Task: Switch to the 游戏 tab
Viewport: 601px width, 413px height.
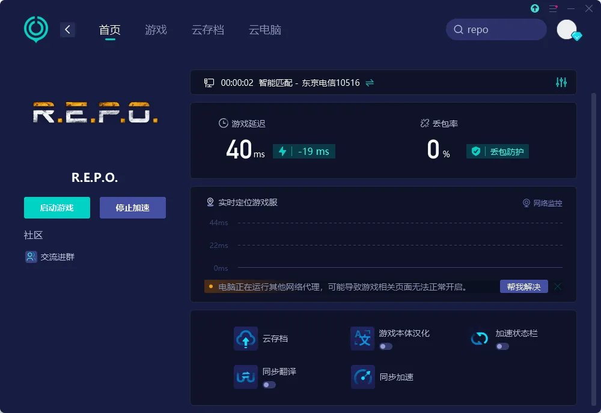Action: click(156, 30)
